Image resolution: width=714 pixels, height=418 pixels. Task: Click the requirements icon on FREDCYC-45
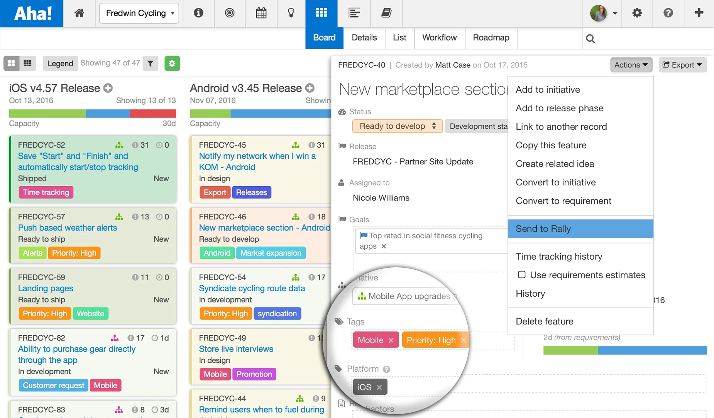click(296, 145)
